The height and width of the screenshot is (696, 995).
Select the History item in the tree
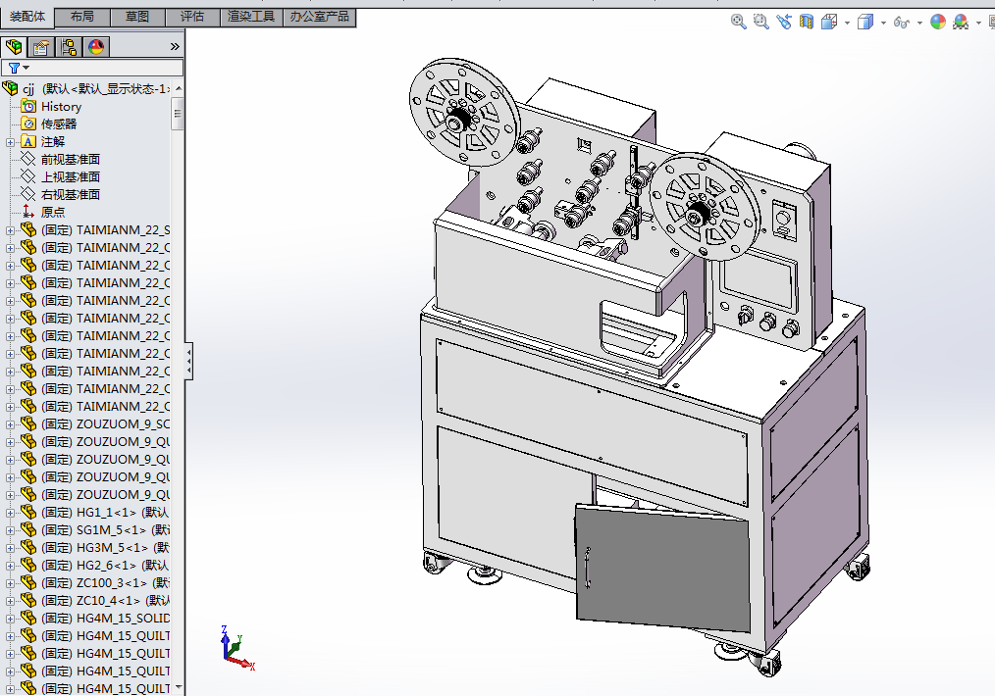tap(61, 107)
